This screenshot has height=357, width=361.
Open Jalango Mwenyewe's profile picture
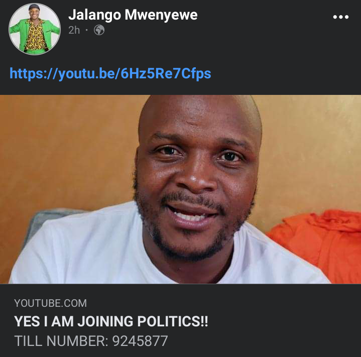point(35,29)
